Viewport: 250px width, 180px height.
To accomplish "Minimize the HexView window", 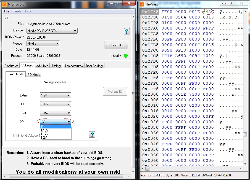I will tap(224, 3).
